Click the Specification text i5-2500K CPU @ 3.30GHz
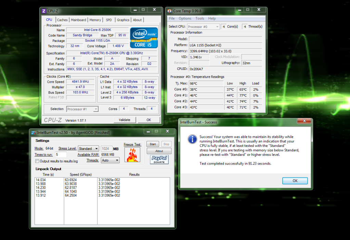 pyautogui.click(x=112, y=53)
